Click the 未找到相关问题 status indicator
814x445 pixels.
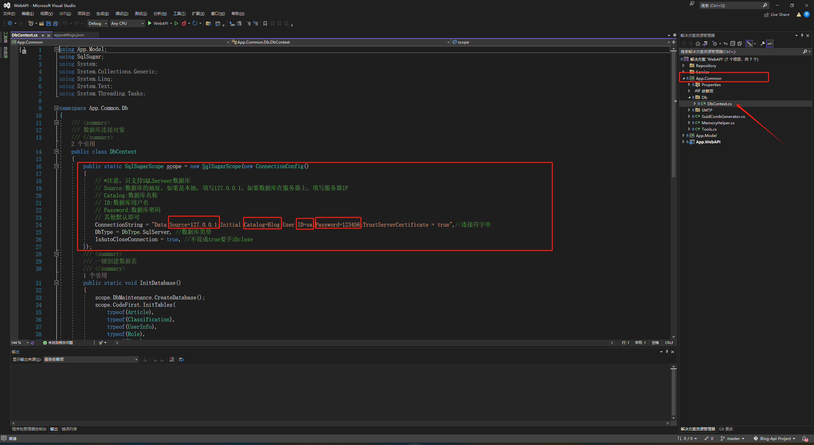click(58, 343)
